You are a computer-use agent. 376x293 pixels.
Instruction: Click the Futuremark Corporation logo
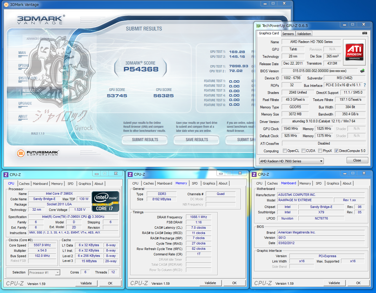(x=38, y=153)
